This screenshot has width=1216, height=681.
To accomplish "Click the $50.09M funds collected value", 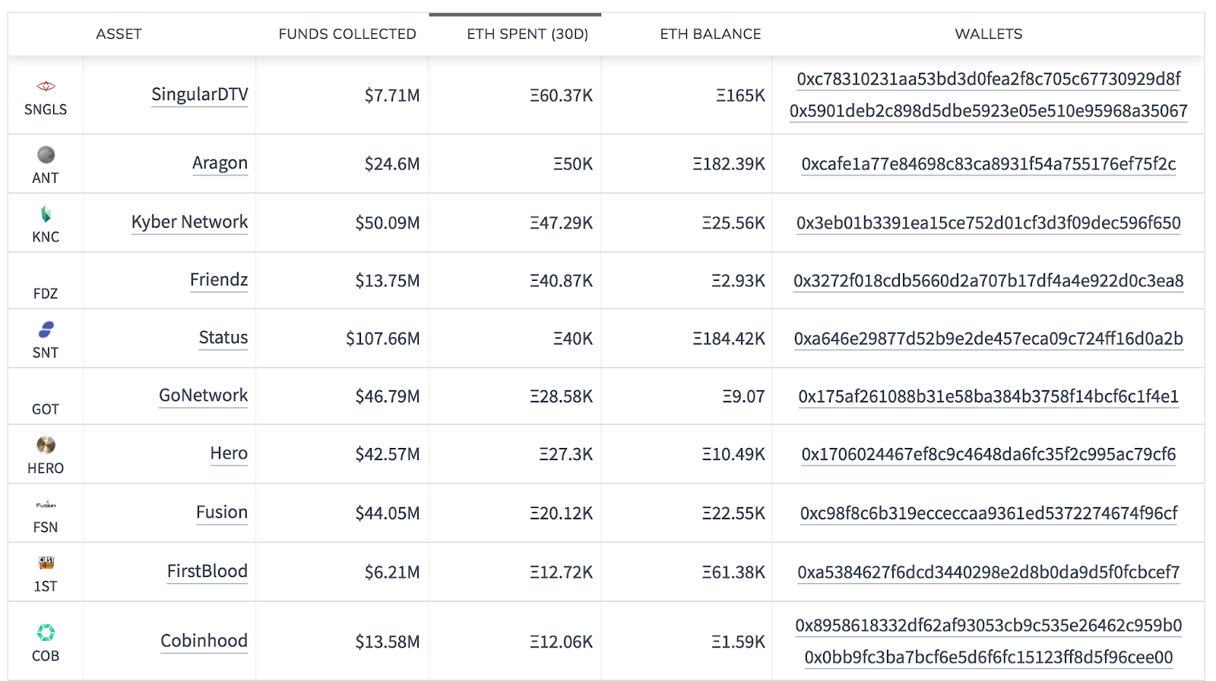I will point(388,223).
